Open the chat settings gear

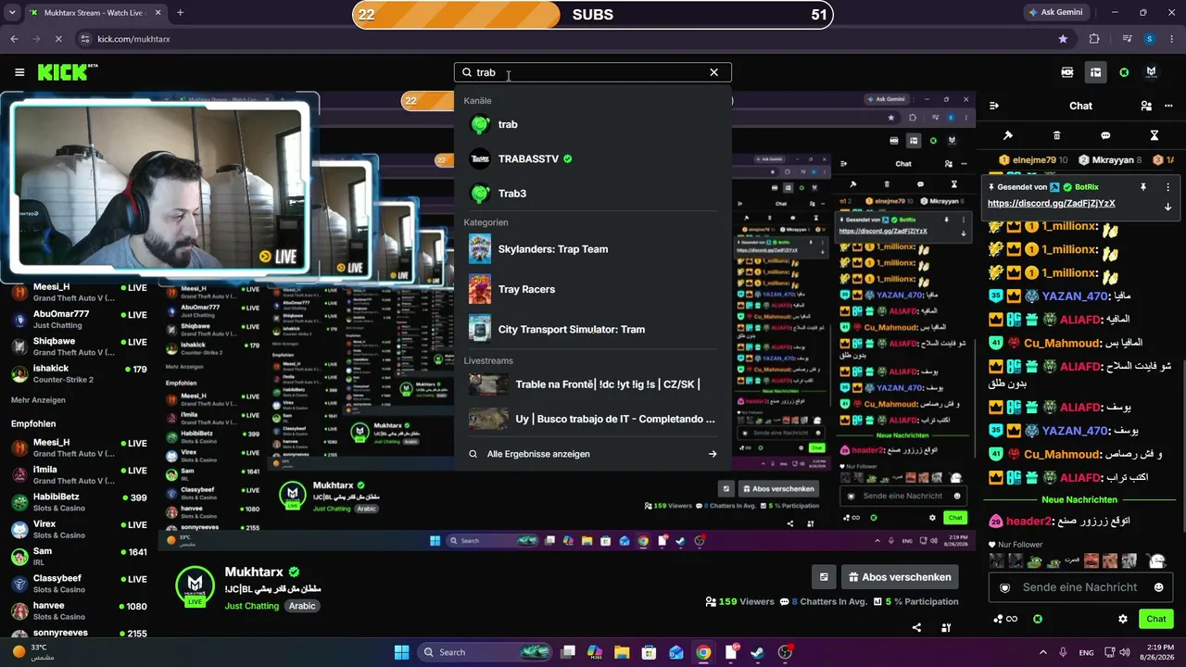tap(1123, 619)
